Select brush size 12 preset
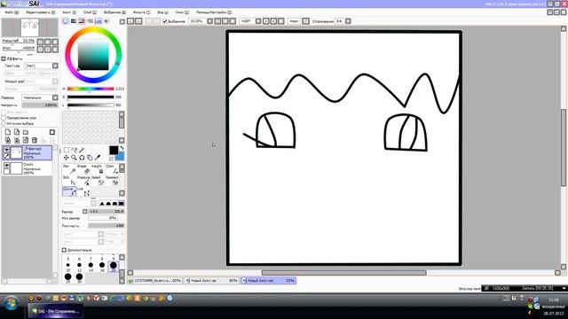568x319 pixels. tap(79, 266)
